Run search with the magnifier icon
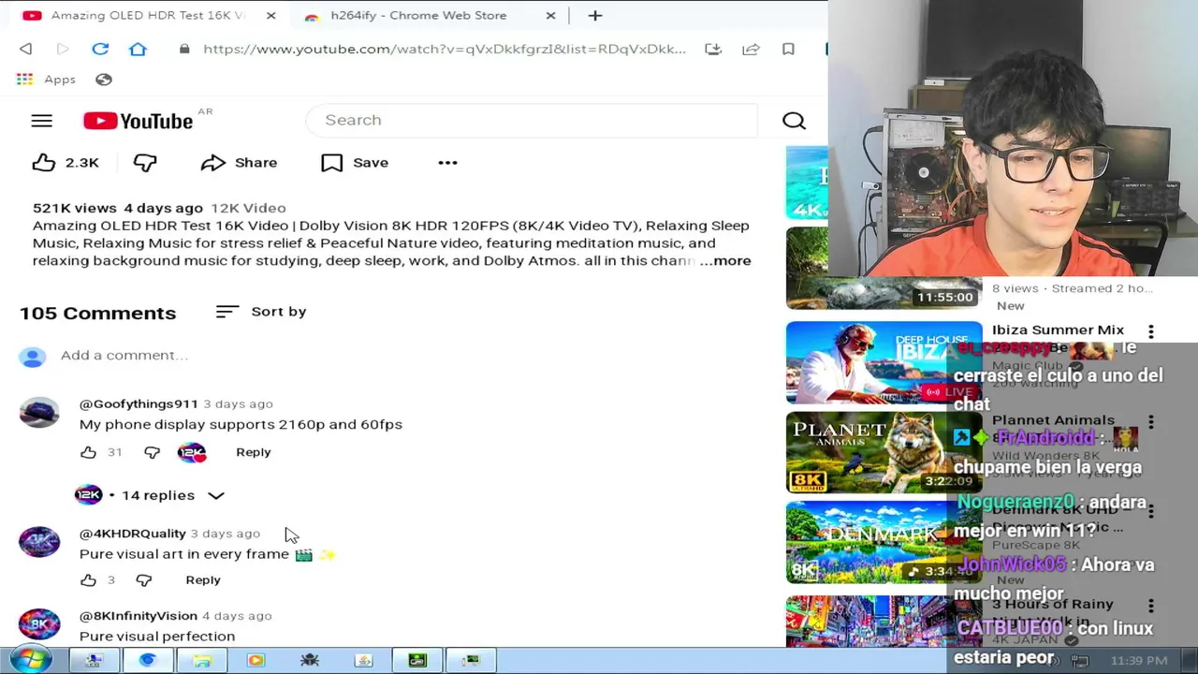Viewport: 1198px width, 674px height. click(794, 120)
